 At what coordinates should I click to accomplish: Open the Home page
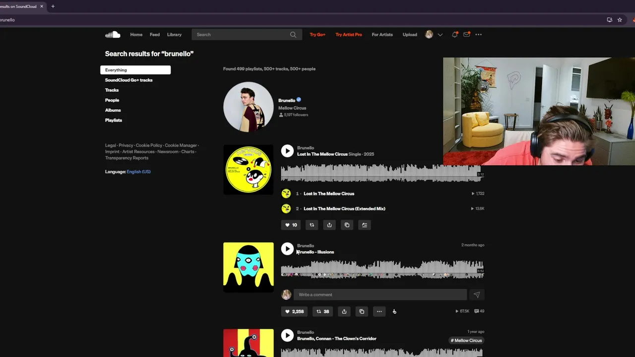point(136,35)
